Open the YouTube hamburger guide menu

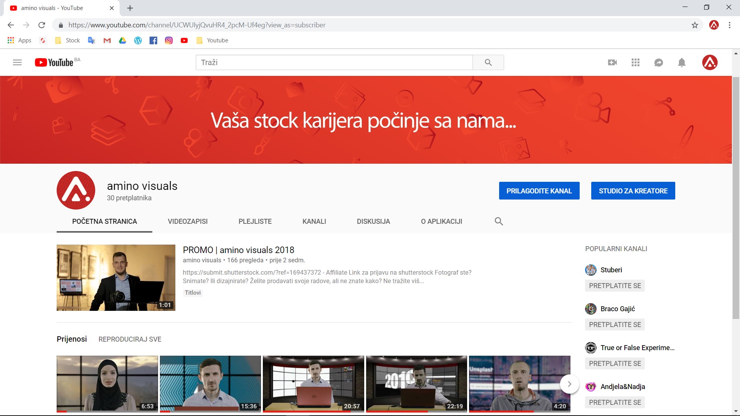point(17,62)
